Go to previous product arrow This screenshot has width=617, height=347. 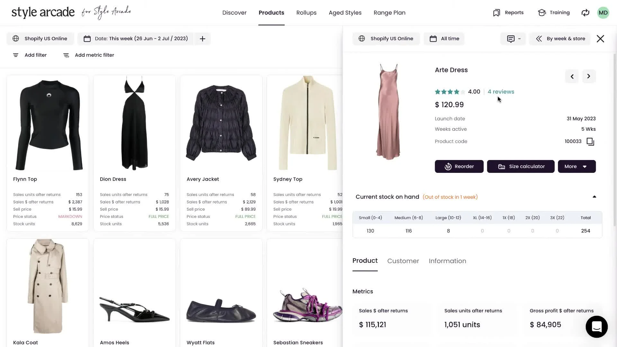(572, 76)
